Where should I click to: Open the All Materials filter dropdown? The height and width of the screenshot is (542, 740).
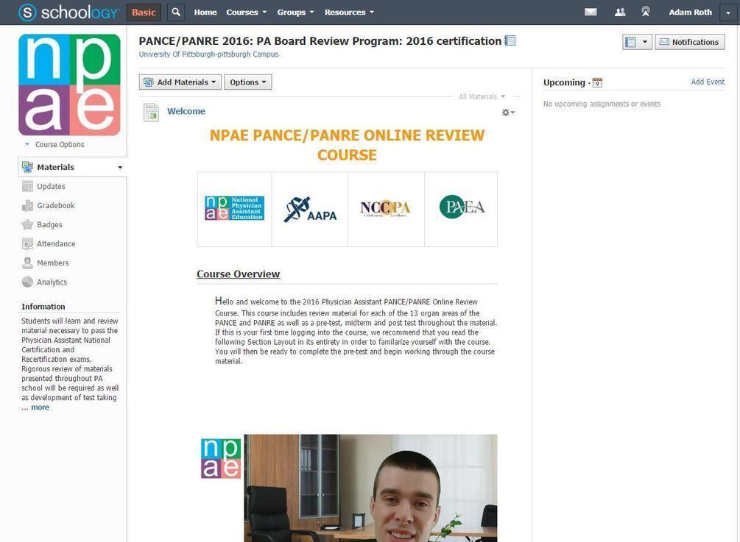point(482,96)
